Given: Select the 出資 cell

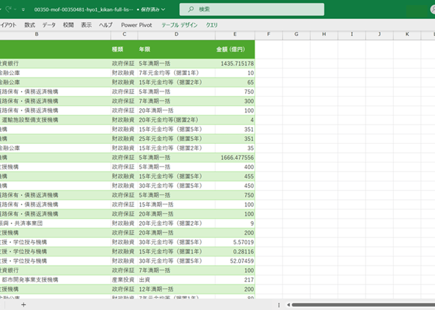Looking at the screenshot, I should click(177, 280).
